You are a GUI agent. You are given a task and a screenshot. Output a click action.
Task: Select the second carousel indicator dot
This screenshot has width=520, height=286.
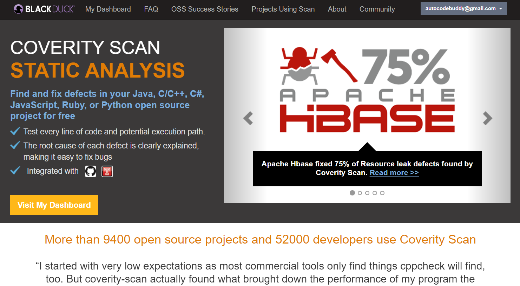(x=360, y=193)
